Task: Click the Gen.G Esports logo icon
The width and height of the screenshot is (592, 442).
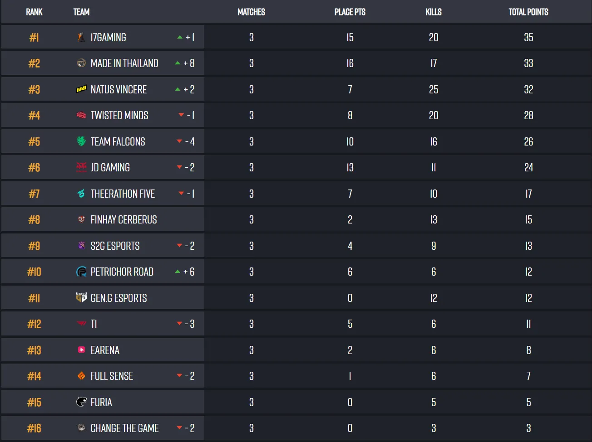Action: coord(81,298)
